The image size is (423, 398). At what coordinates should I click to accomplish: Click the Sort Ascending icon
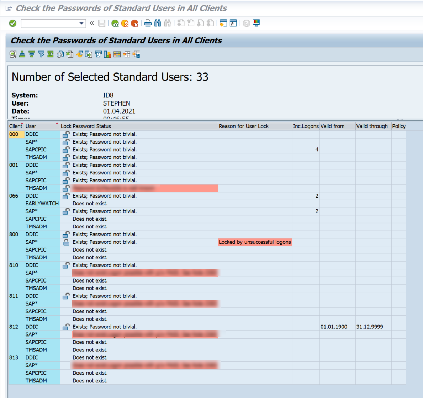22,54
